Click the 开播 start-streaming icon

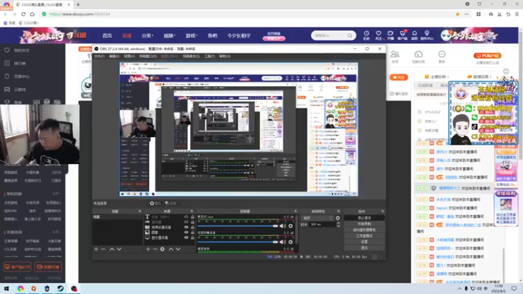click(390, 35)
